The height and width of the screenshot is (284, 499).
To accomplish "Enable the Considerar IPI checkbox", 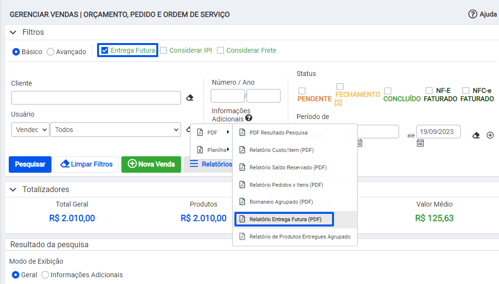I will [164, 50].
